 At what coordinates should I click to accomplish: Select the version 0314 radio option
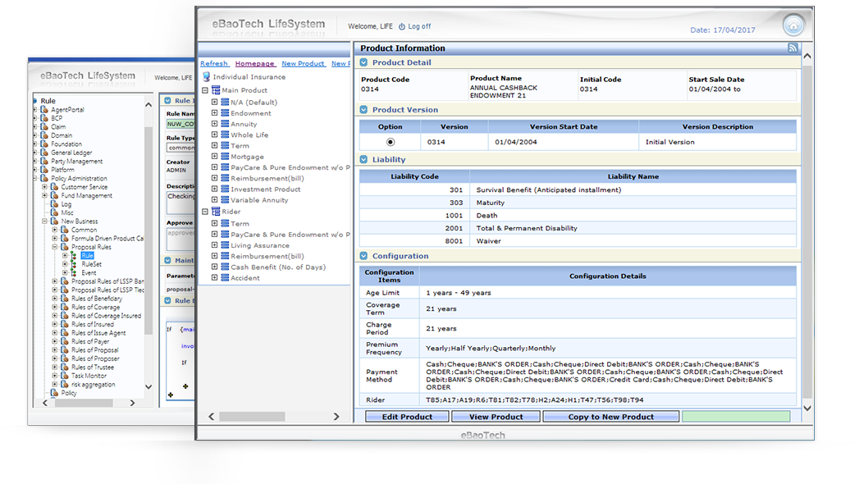(390, 142)
